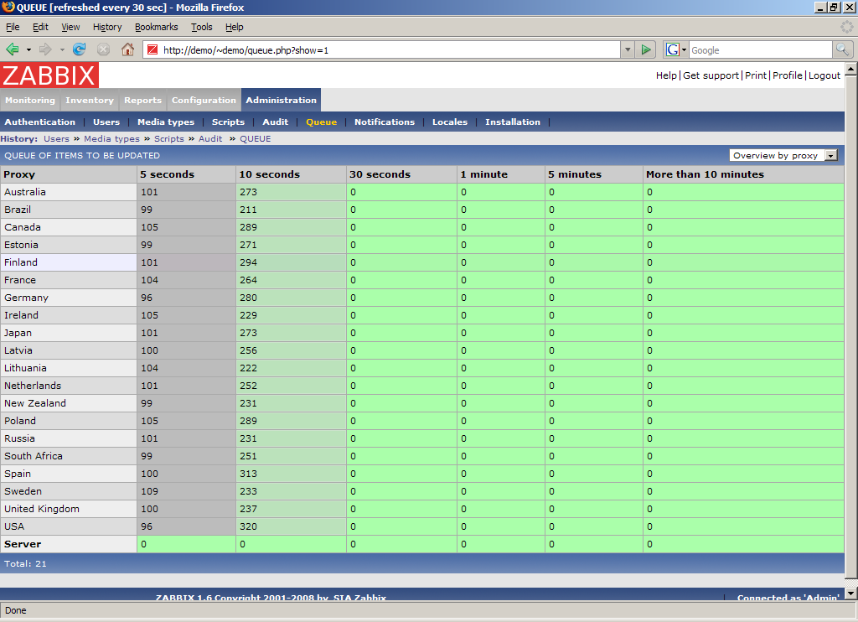This screenshot has width=858, height=622.
Task: Click the Get support link
Action: point(711,75)
